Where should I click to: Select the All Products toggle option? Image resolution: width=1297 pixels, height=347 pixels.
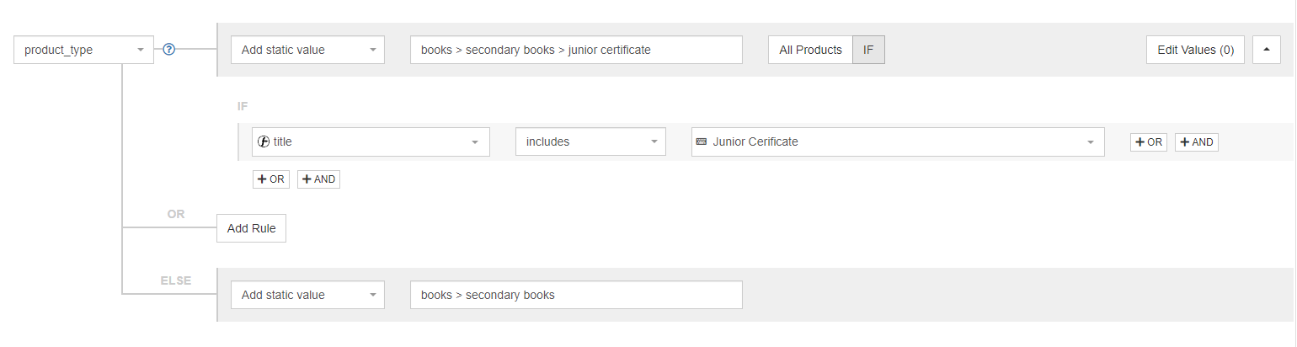810,50
